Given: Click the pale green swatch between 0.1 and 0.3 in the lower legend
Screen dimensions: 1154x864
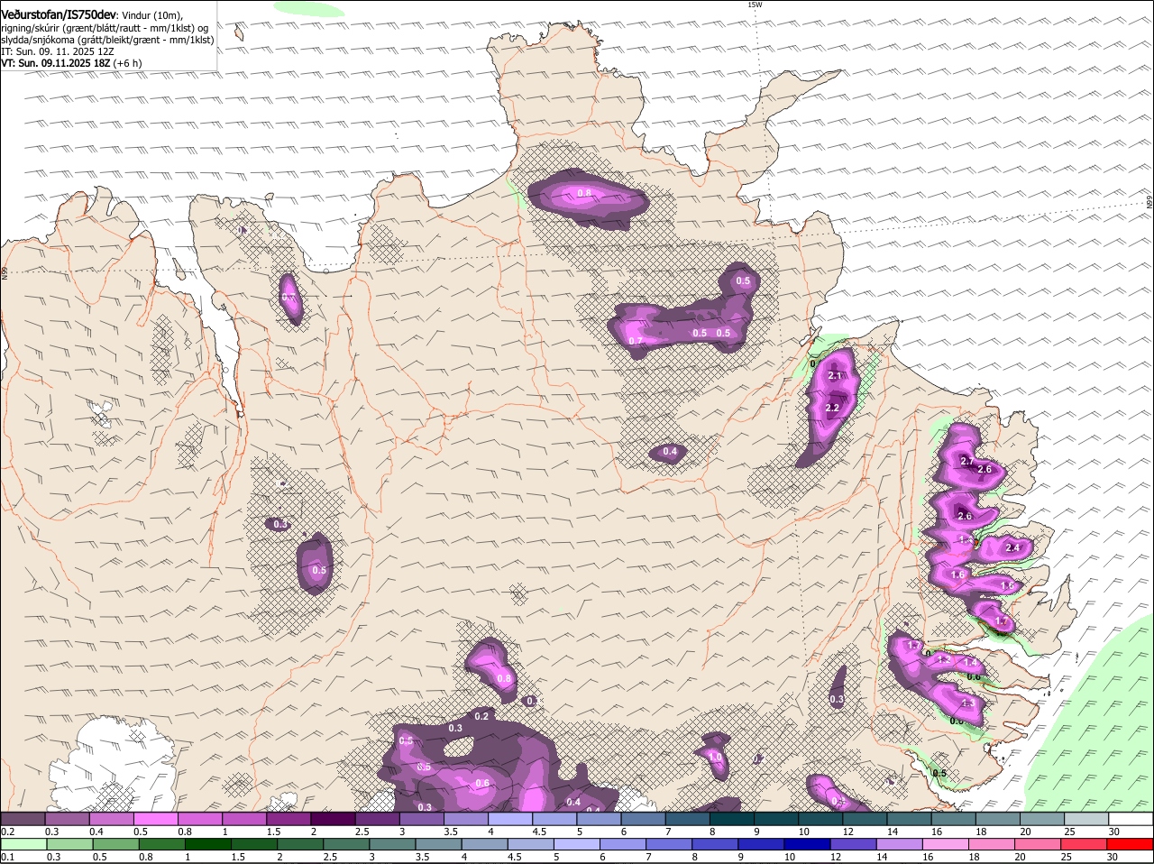Looking at the screenshot, I should tap(23, 844).
